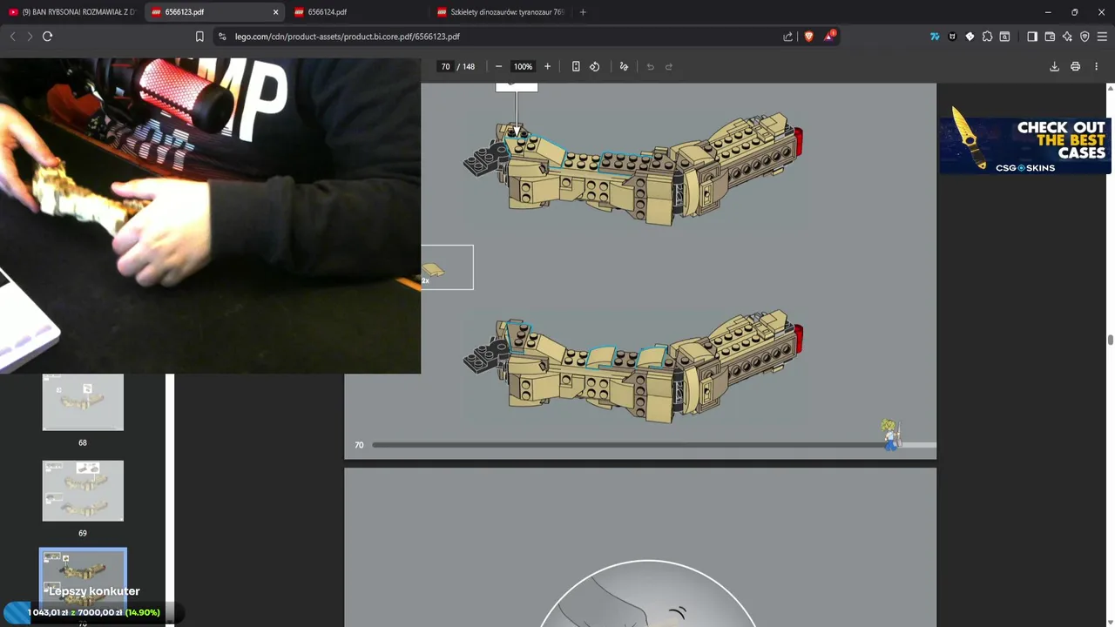Switch to the 6566124.pdf tab
Image resolution: width=1115 pixels, height=627 pixels.
coord(357,12)
